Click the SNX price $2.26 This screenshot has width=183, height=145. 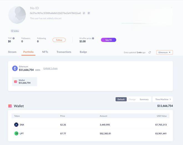pyautogui.click(x=63, y=125)
